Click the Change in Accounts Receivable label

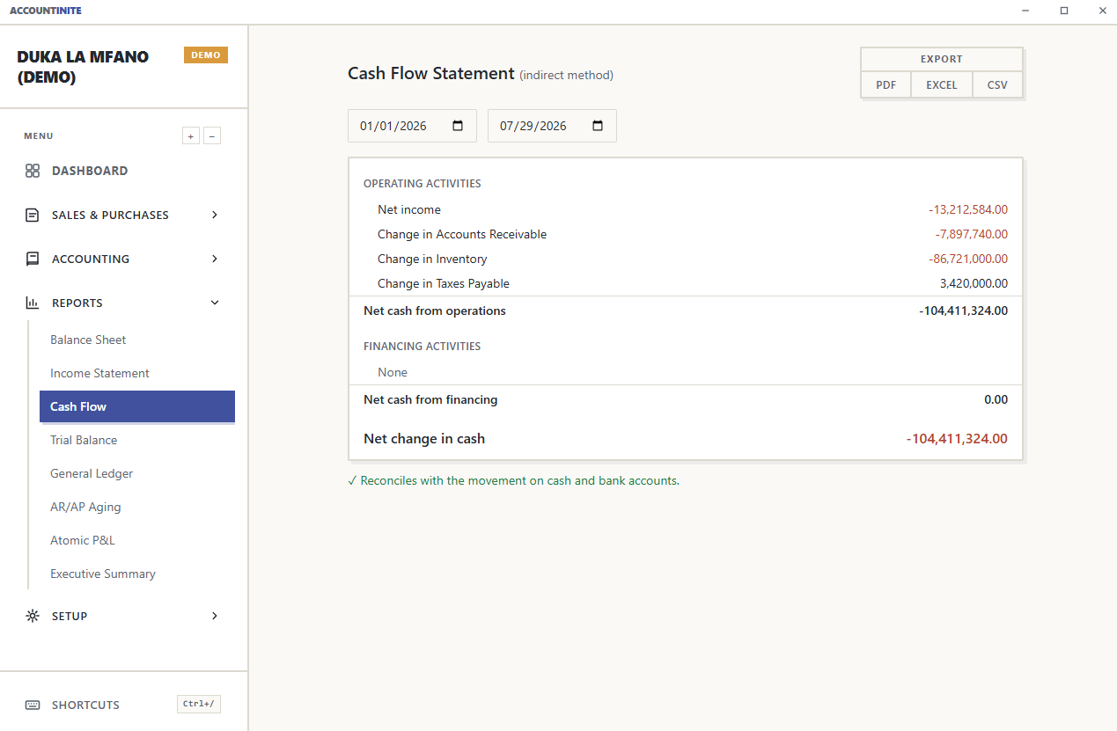[x=462, y=234]
